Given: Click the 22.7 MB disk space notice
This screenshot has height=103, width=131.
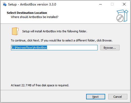Looking at the screenshot, I should pyautogui.click(x=40, y=85).
